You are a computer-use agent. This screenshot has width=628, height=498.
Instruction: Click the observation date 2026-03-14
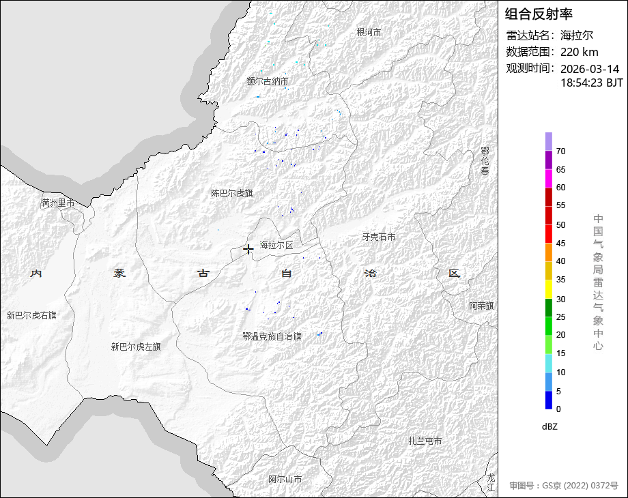[x=590, y=69]
